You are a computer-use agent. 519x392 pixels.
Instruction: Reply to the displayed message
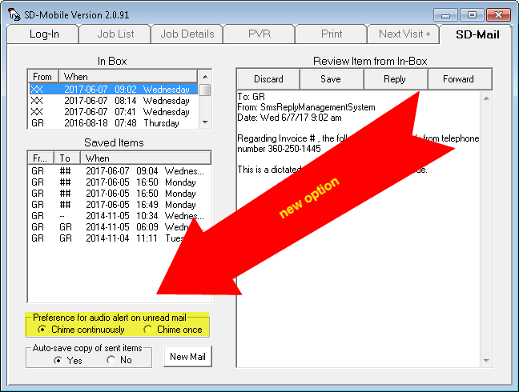(x=395, y=79)
